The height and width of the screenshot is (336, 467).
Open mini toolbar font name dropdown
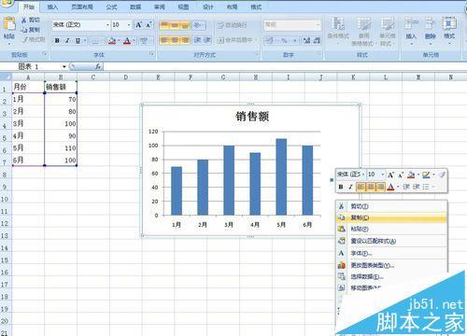click(x=363, y=175)
